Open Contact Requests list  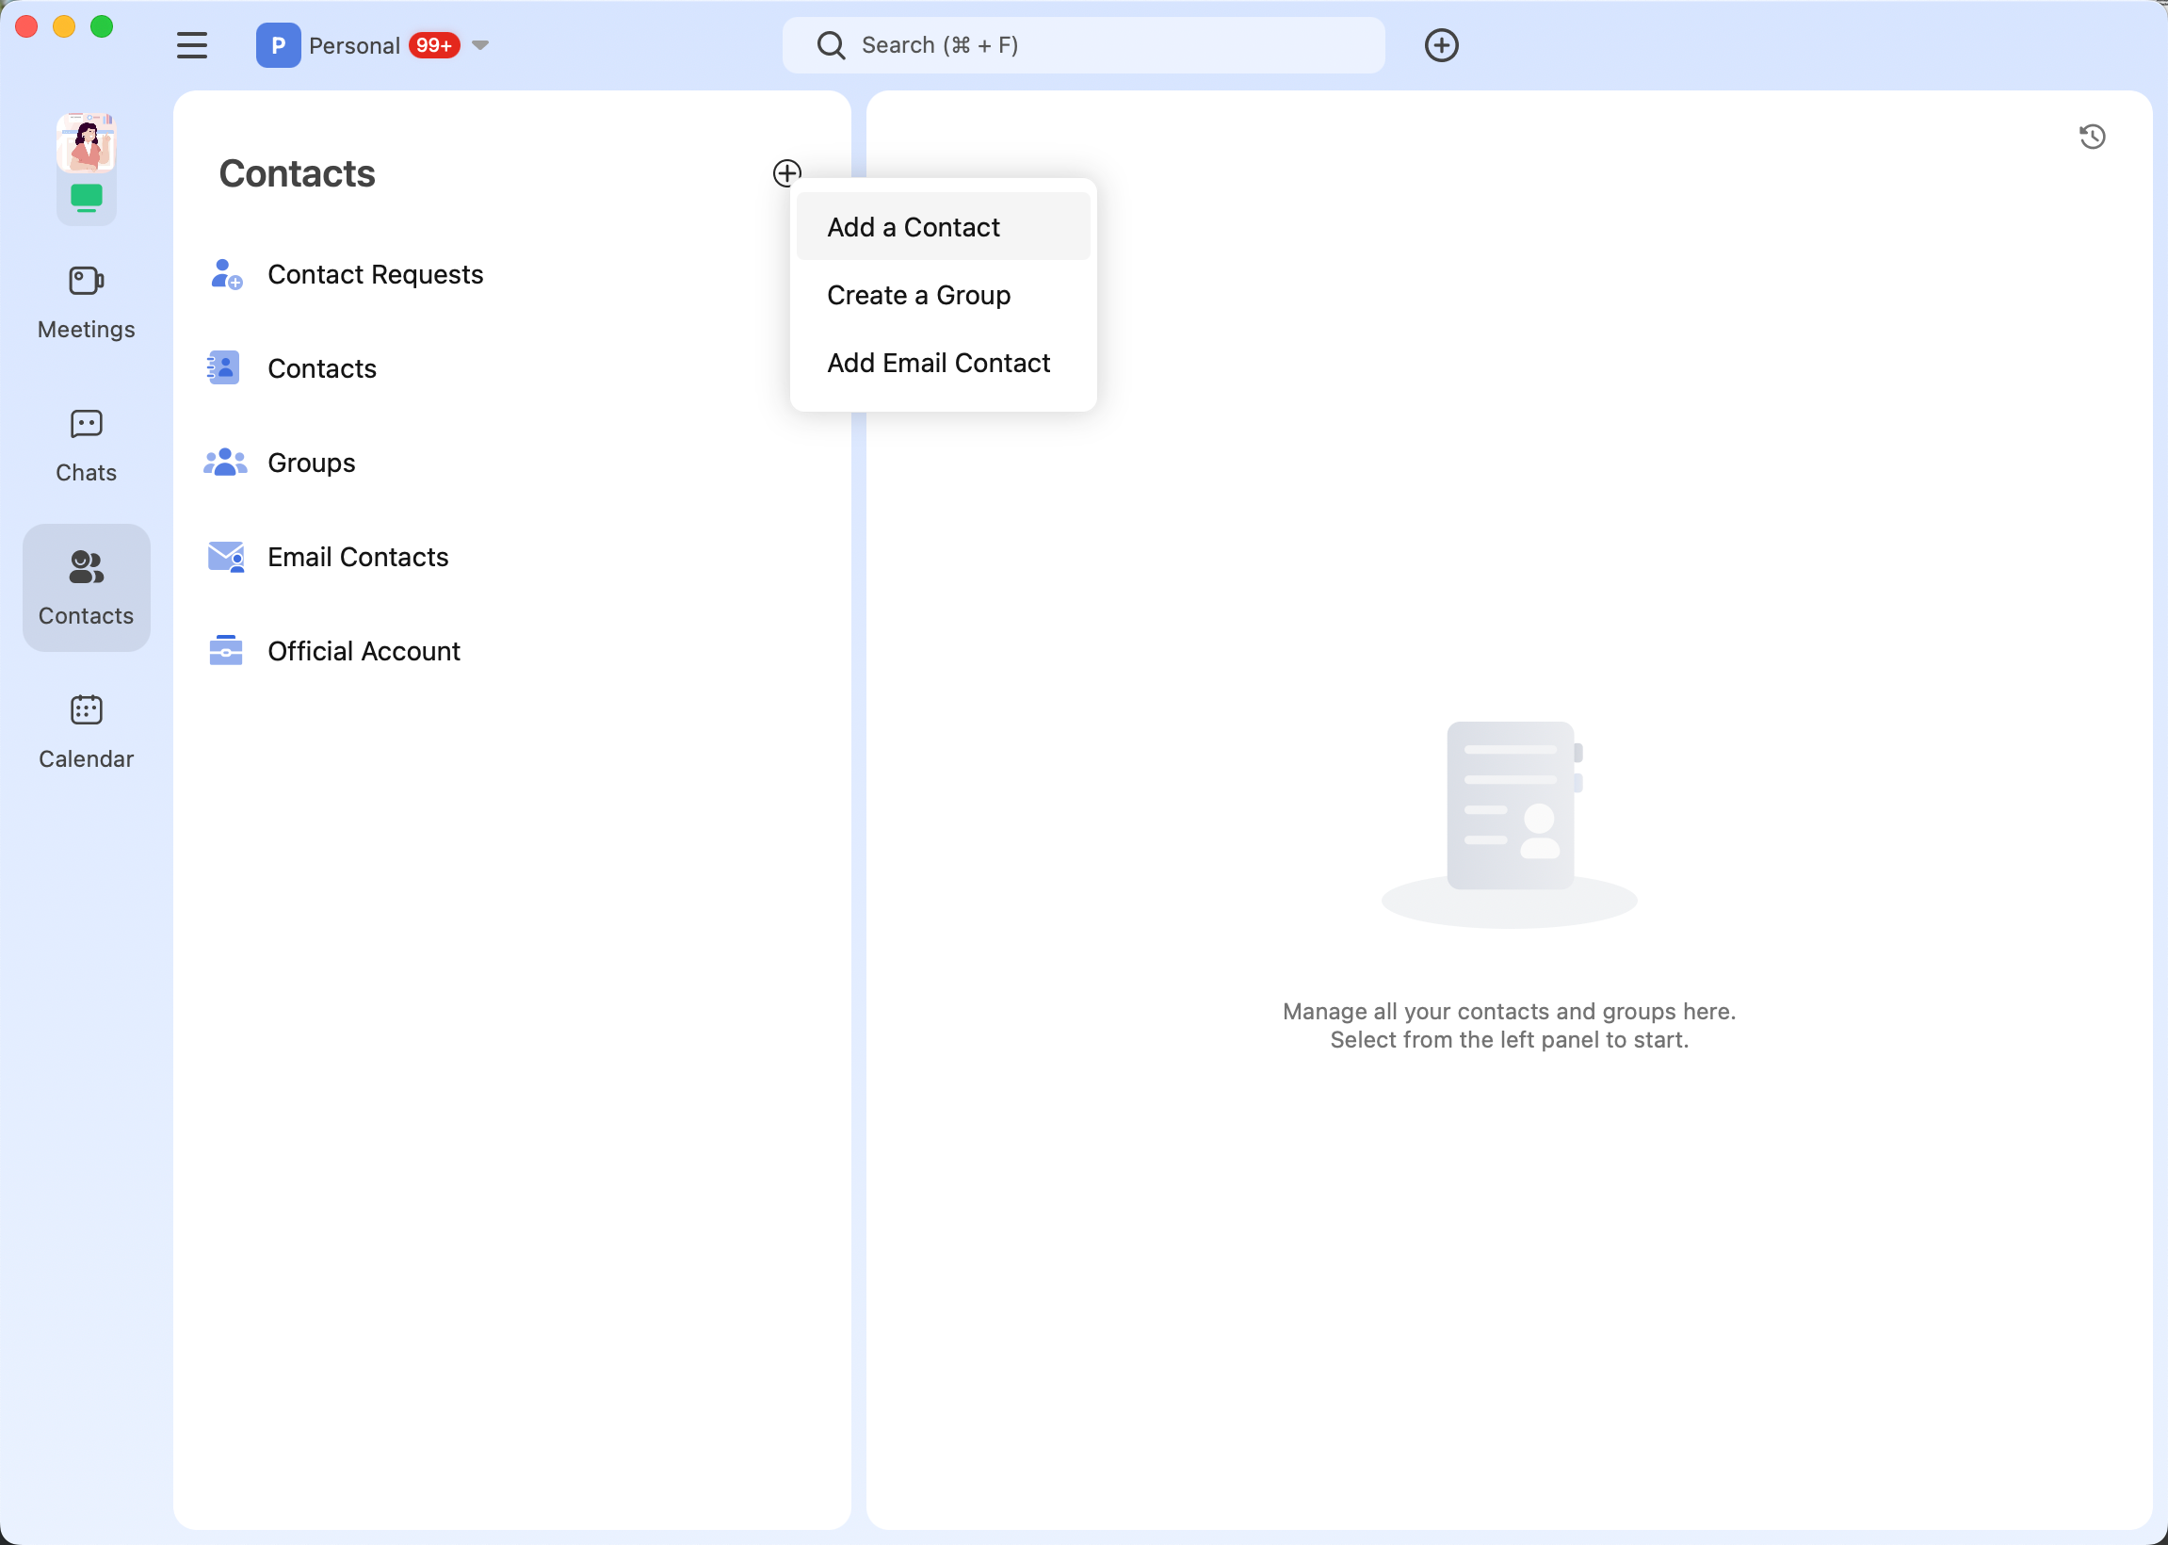coord(375,274)
